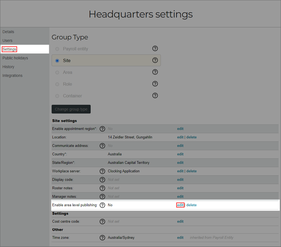Click the 'Headquarters settings' page title
281x247 pixels.
tap(141, 14)
